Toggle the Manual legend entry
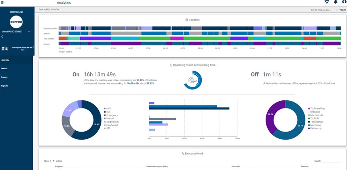Image resolution: width=347 pixels, height=170 pixels. pos(109,118)
